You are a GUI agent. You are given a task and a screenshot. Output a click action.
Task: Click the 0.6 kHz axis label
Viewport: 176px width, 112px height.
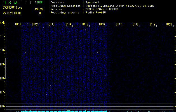coord(2,106)
